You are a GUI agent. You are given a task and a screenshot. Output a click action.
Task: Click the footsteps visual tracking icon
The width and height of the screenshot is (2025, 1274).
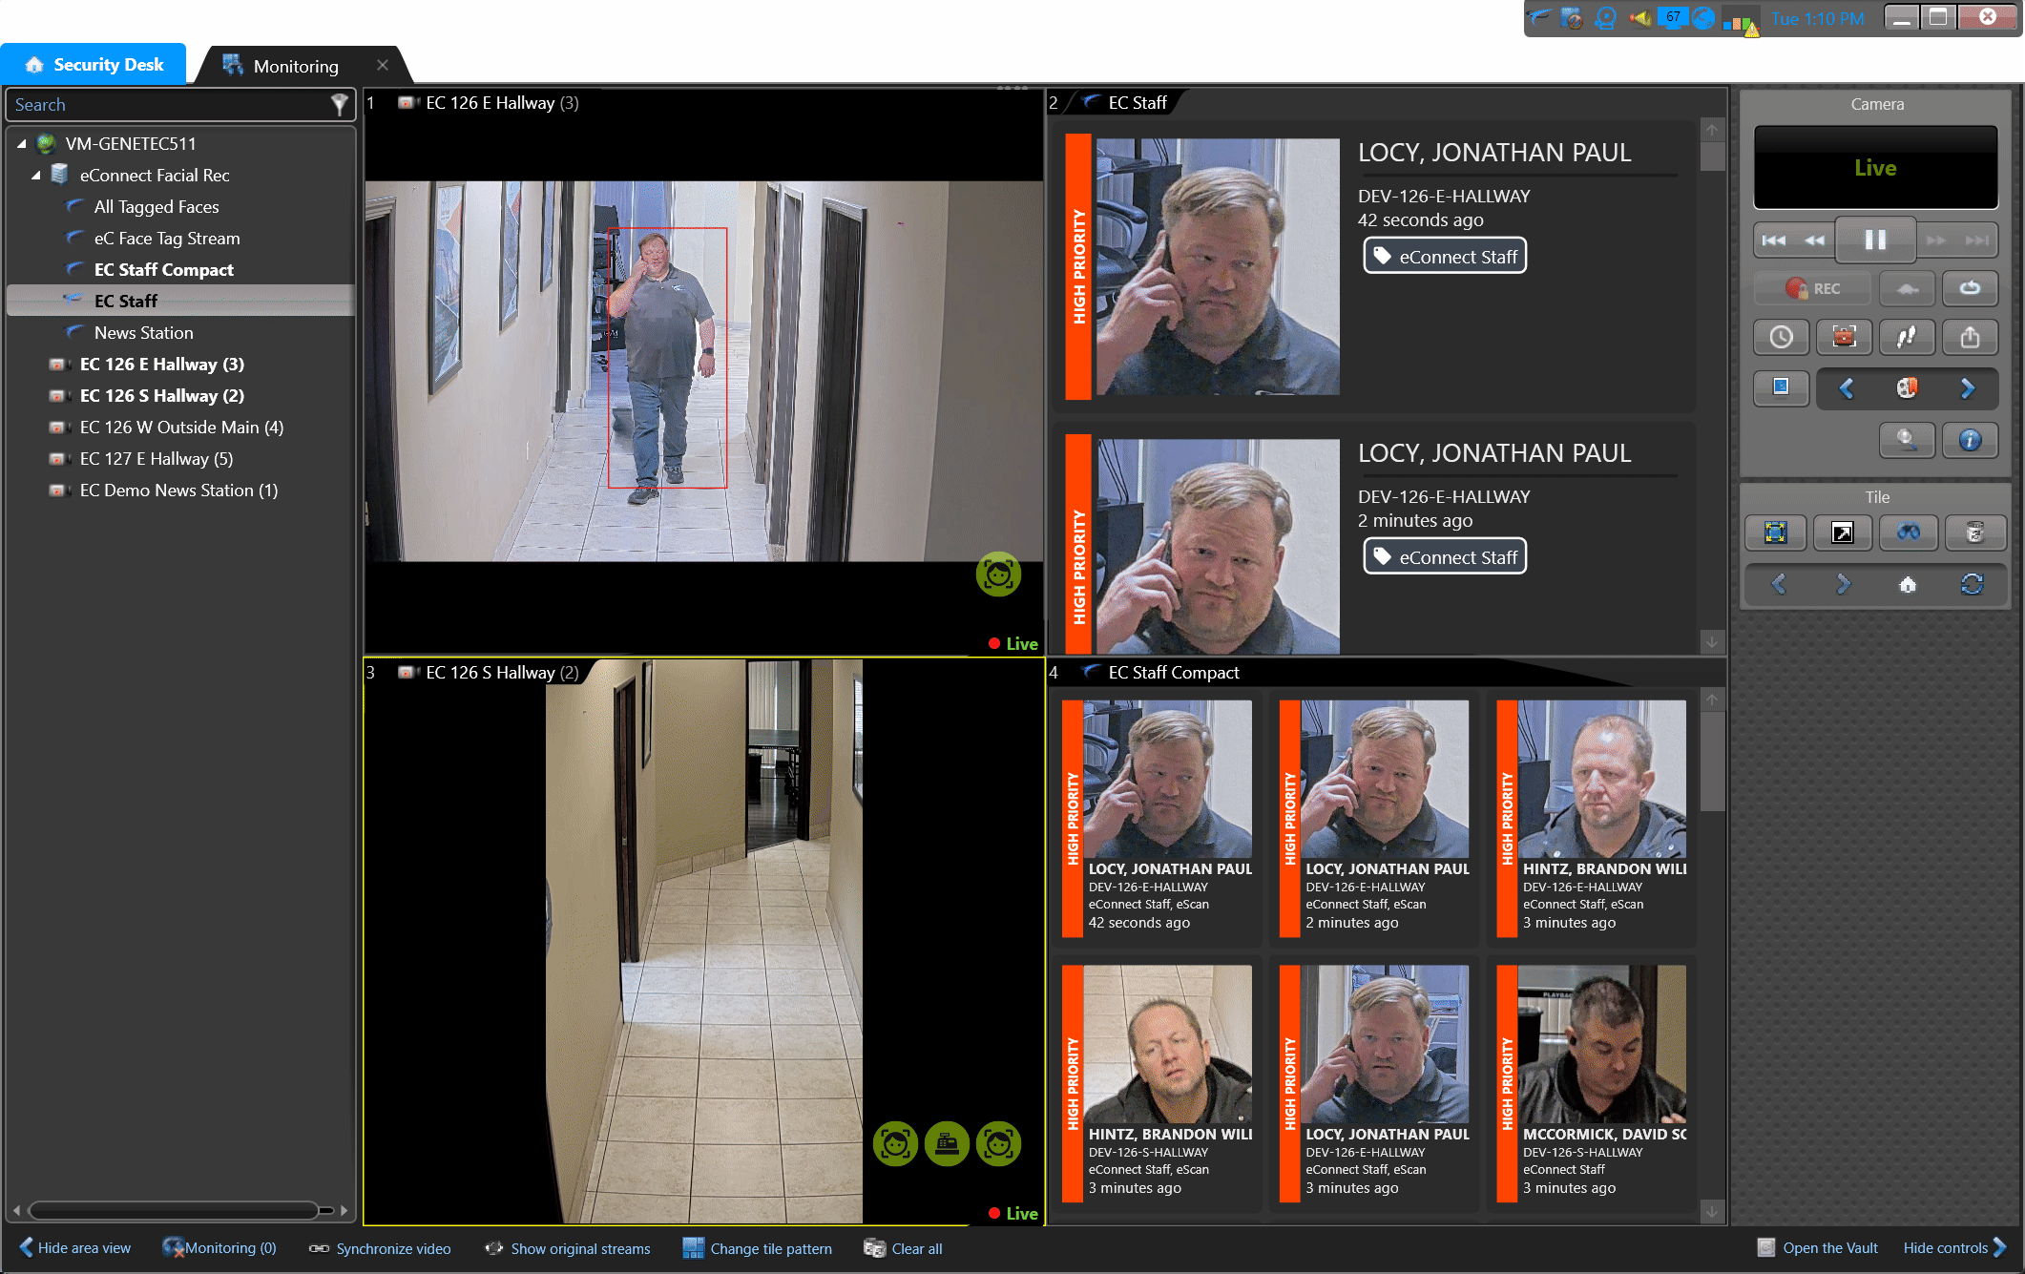point(1907,337)
